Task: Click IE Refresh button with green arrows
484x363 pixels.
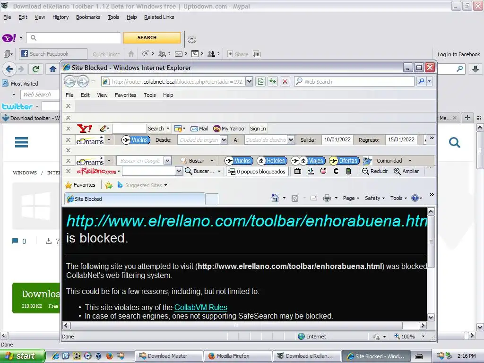Action: [273, 81]
